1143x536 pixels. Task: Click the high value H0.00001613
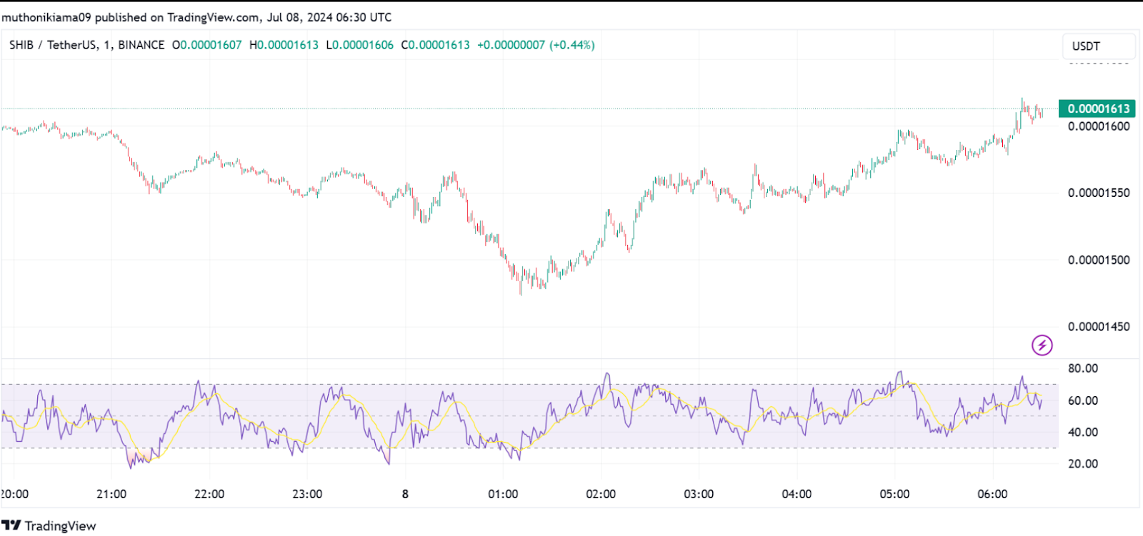(x=284, y=45)
